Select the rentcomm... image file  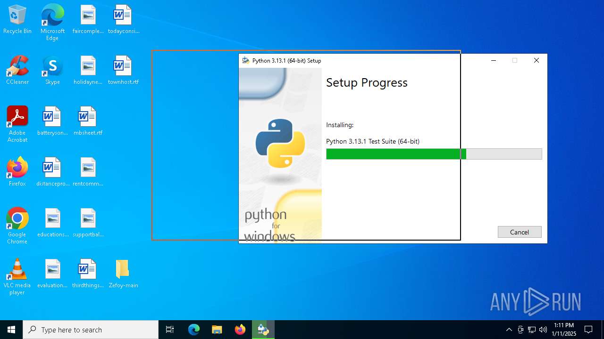(88, 172)
